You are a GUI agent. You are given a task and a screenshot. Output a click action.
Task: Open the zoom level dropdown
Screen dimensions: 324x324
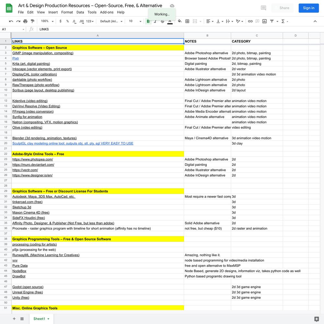tap(47, 21)
